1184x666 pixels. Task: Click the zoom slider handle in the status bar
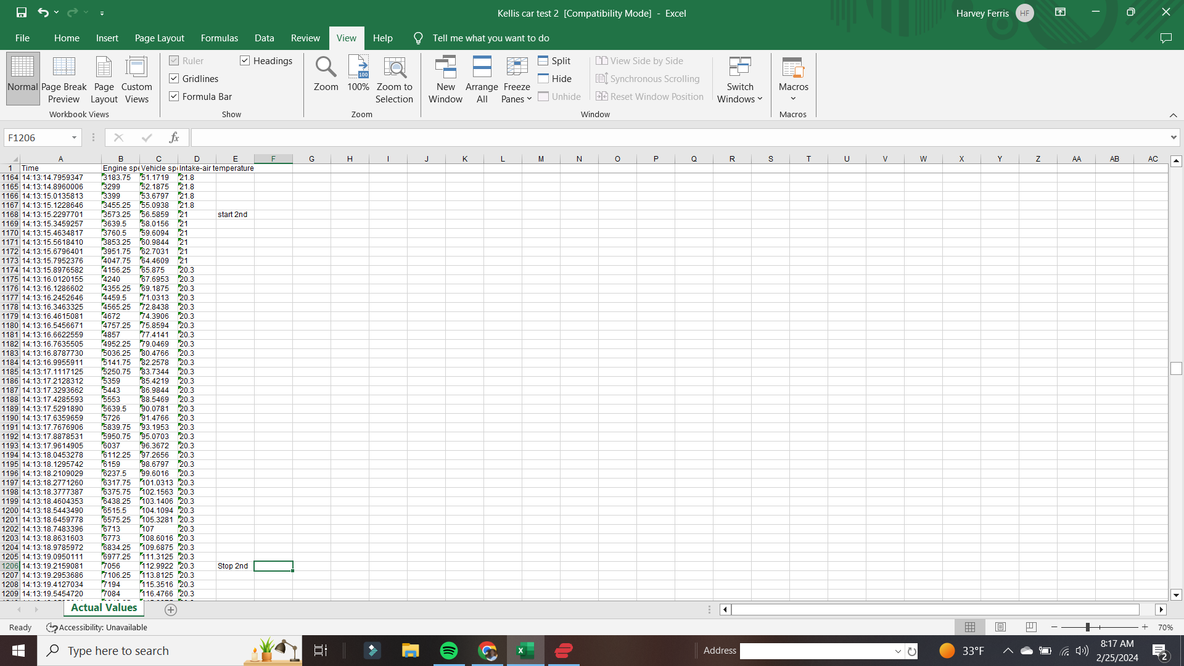tap(1088, 627)
